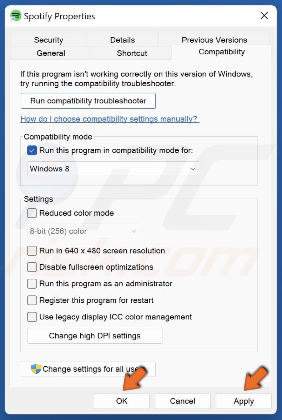Click the Spotify logo in the title bar
Screen dimensions: 282x420
pos(15,16)
